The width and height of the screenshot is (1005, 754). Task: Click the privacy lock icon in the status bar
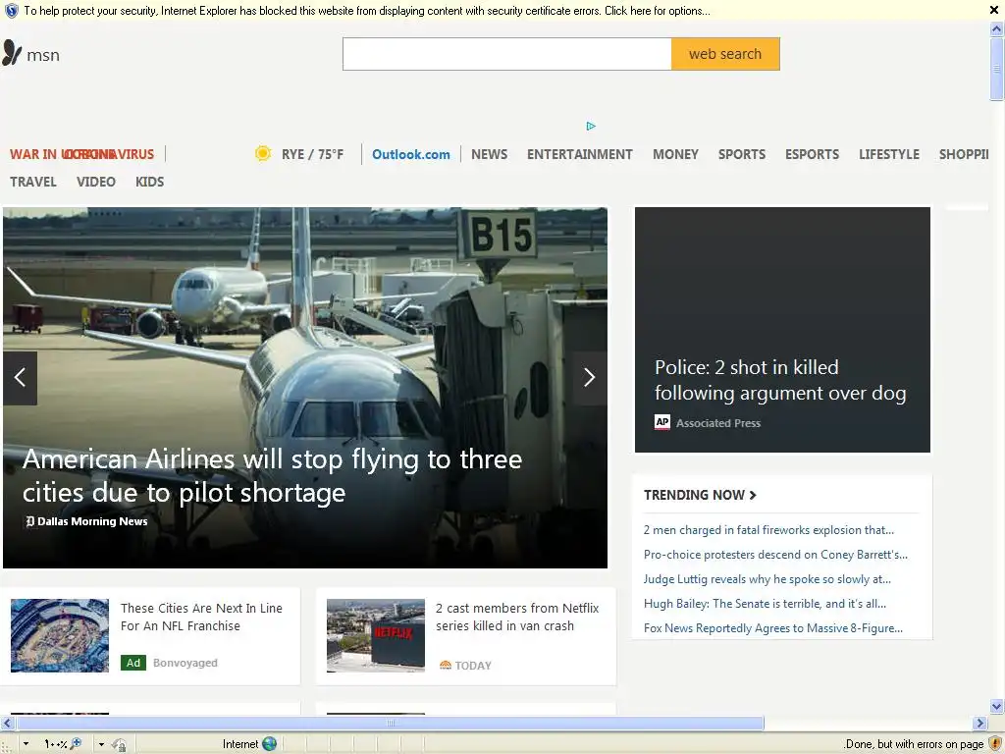click(119, 744)
